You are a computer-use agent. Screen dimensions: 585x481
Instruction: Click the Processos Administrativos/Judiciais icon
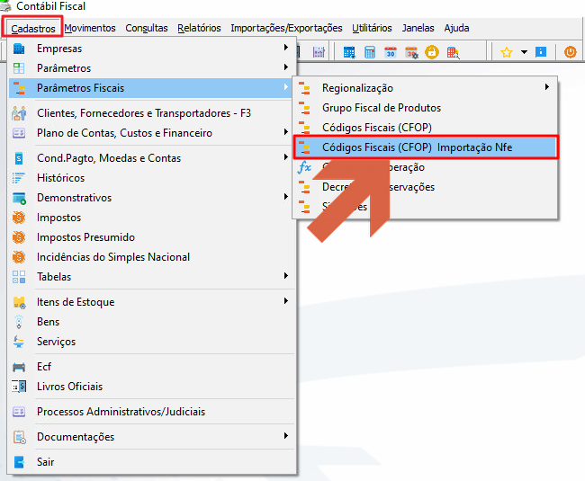coord(19,412)
